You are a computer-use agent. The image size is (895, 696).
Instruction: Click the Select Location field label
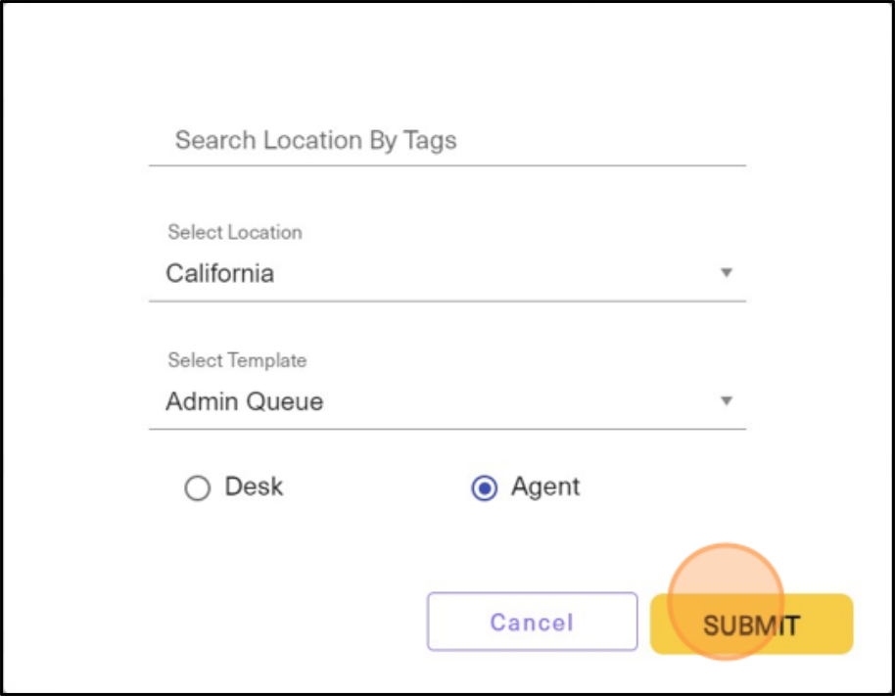234,232
